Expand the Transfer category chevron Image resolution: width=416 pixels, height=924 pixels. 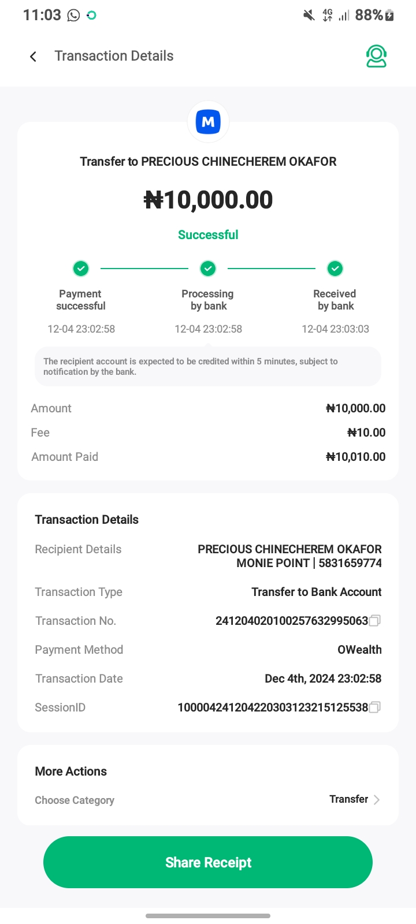coord(377,800)
